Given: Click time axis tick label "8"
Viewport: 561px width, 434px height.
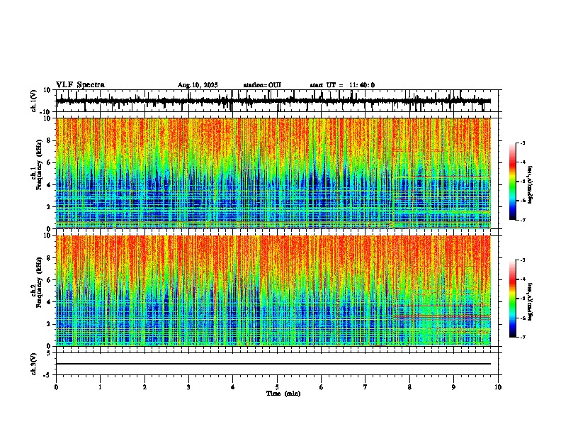Looking at the screenshot, I should pos(409,387).
